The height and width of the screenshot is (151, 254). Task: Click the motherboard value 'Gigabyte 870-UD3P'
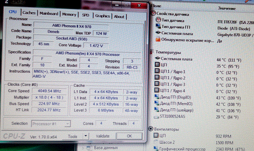[234, 35]
